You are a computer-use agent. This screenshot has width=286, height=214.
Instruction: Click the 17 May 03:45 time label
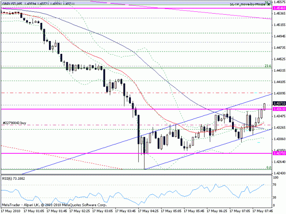click(125, 211)
